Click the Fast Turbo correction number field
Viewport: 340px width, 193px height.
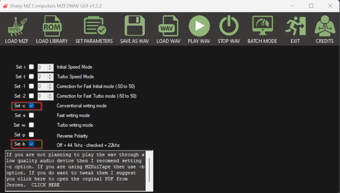[42, 96]
